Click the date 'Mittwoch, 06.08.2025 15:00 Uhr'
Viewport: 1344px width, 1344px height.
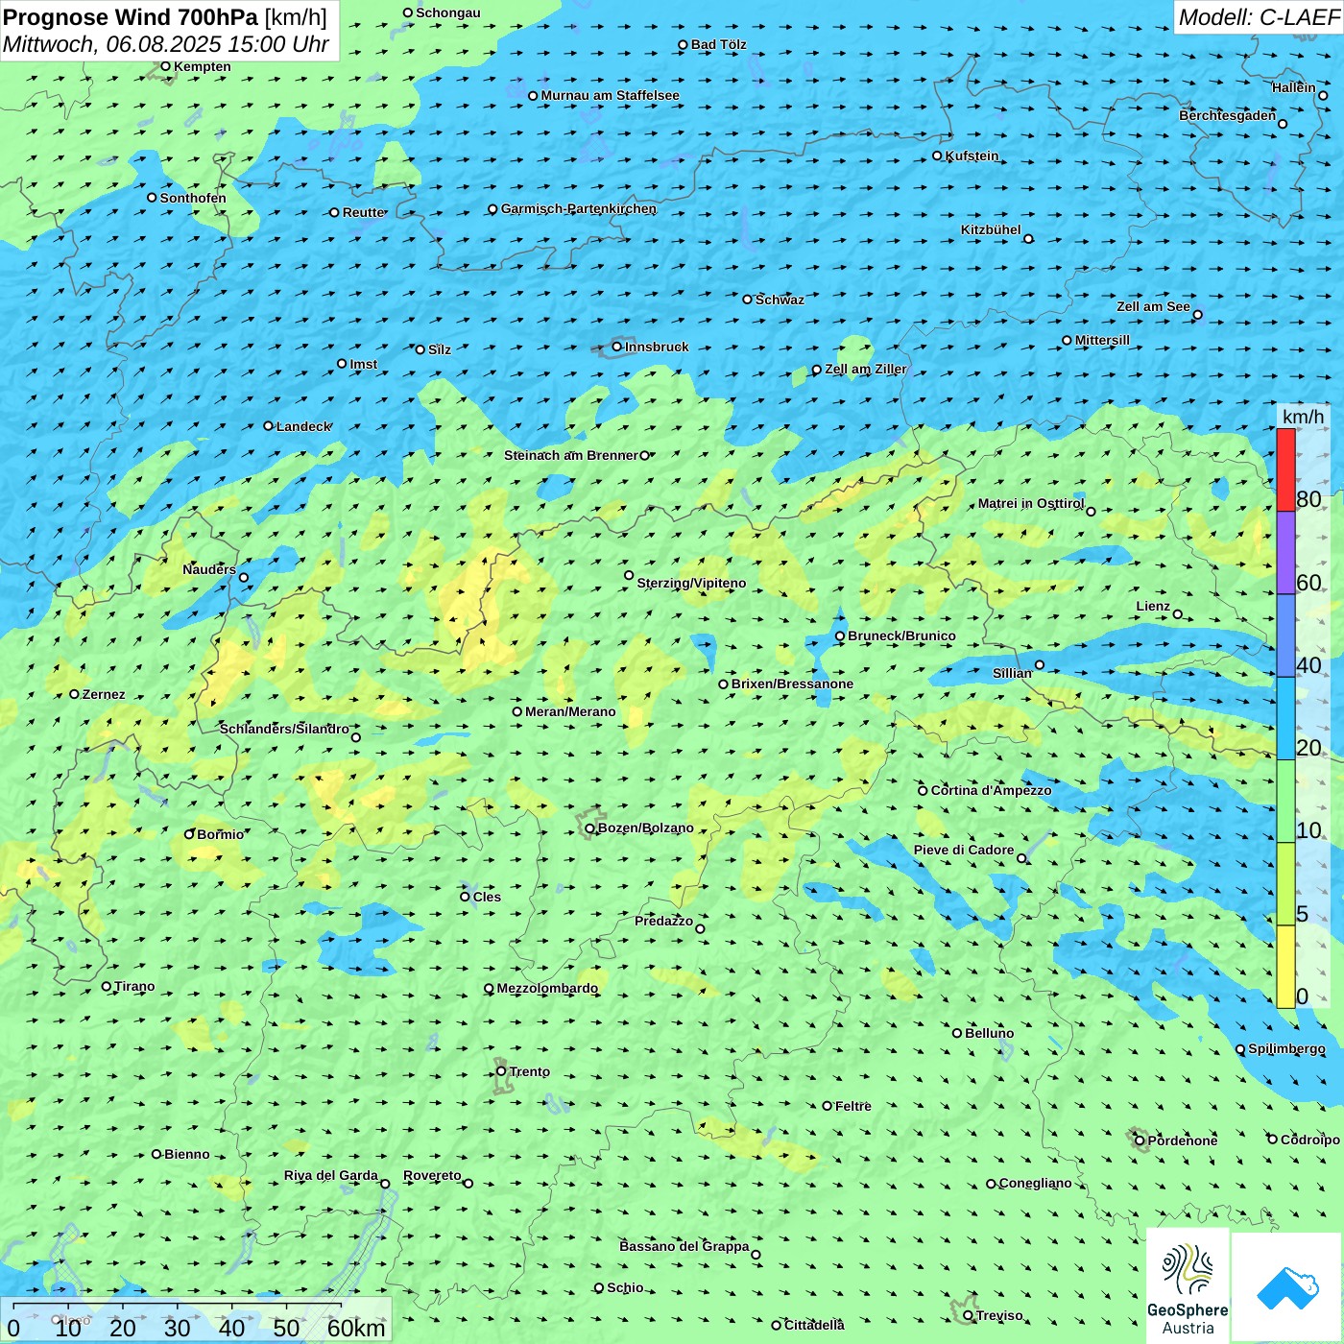[166, 44]
